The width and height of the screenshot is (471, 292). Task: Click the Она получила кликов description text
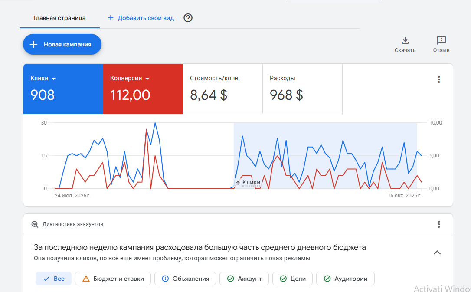(172, 258)
